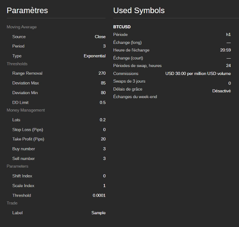Click the Deviation Min value 80

pyautogui.click(x=103, y=93)
